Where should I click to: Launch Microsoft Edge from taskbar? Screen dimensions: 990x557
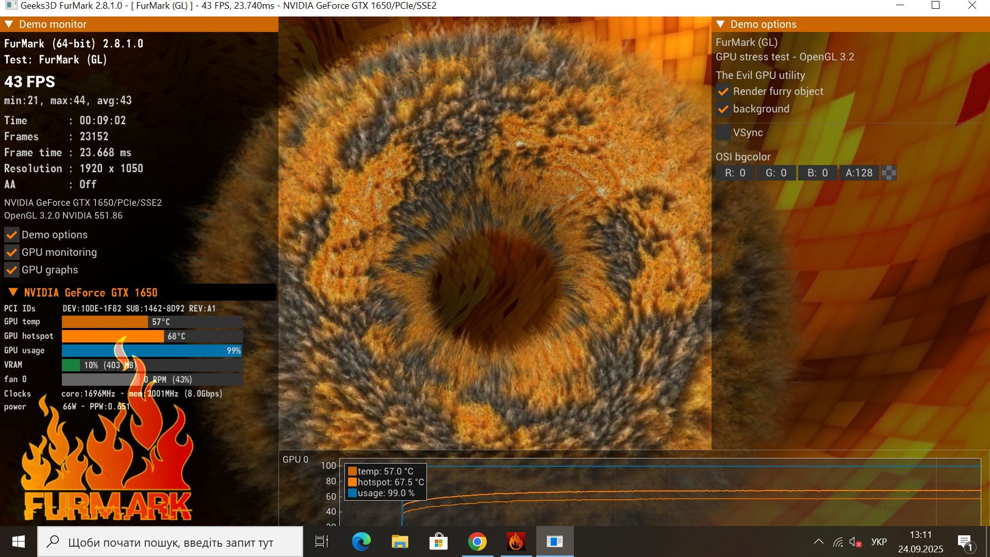[361, 542]
